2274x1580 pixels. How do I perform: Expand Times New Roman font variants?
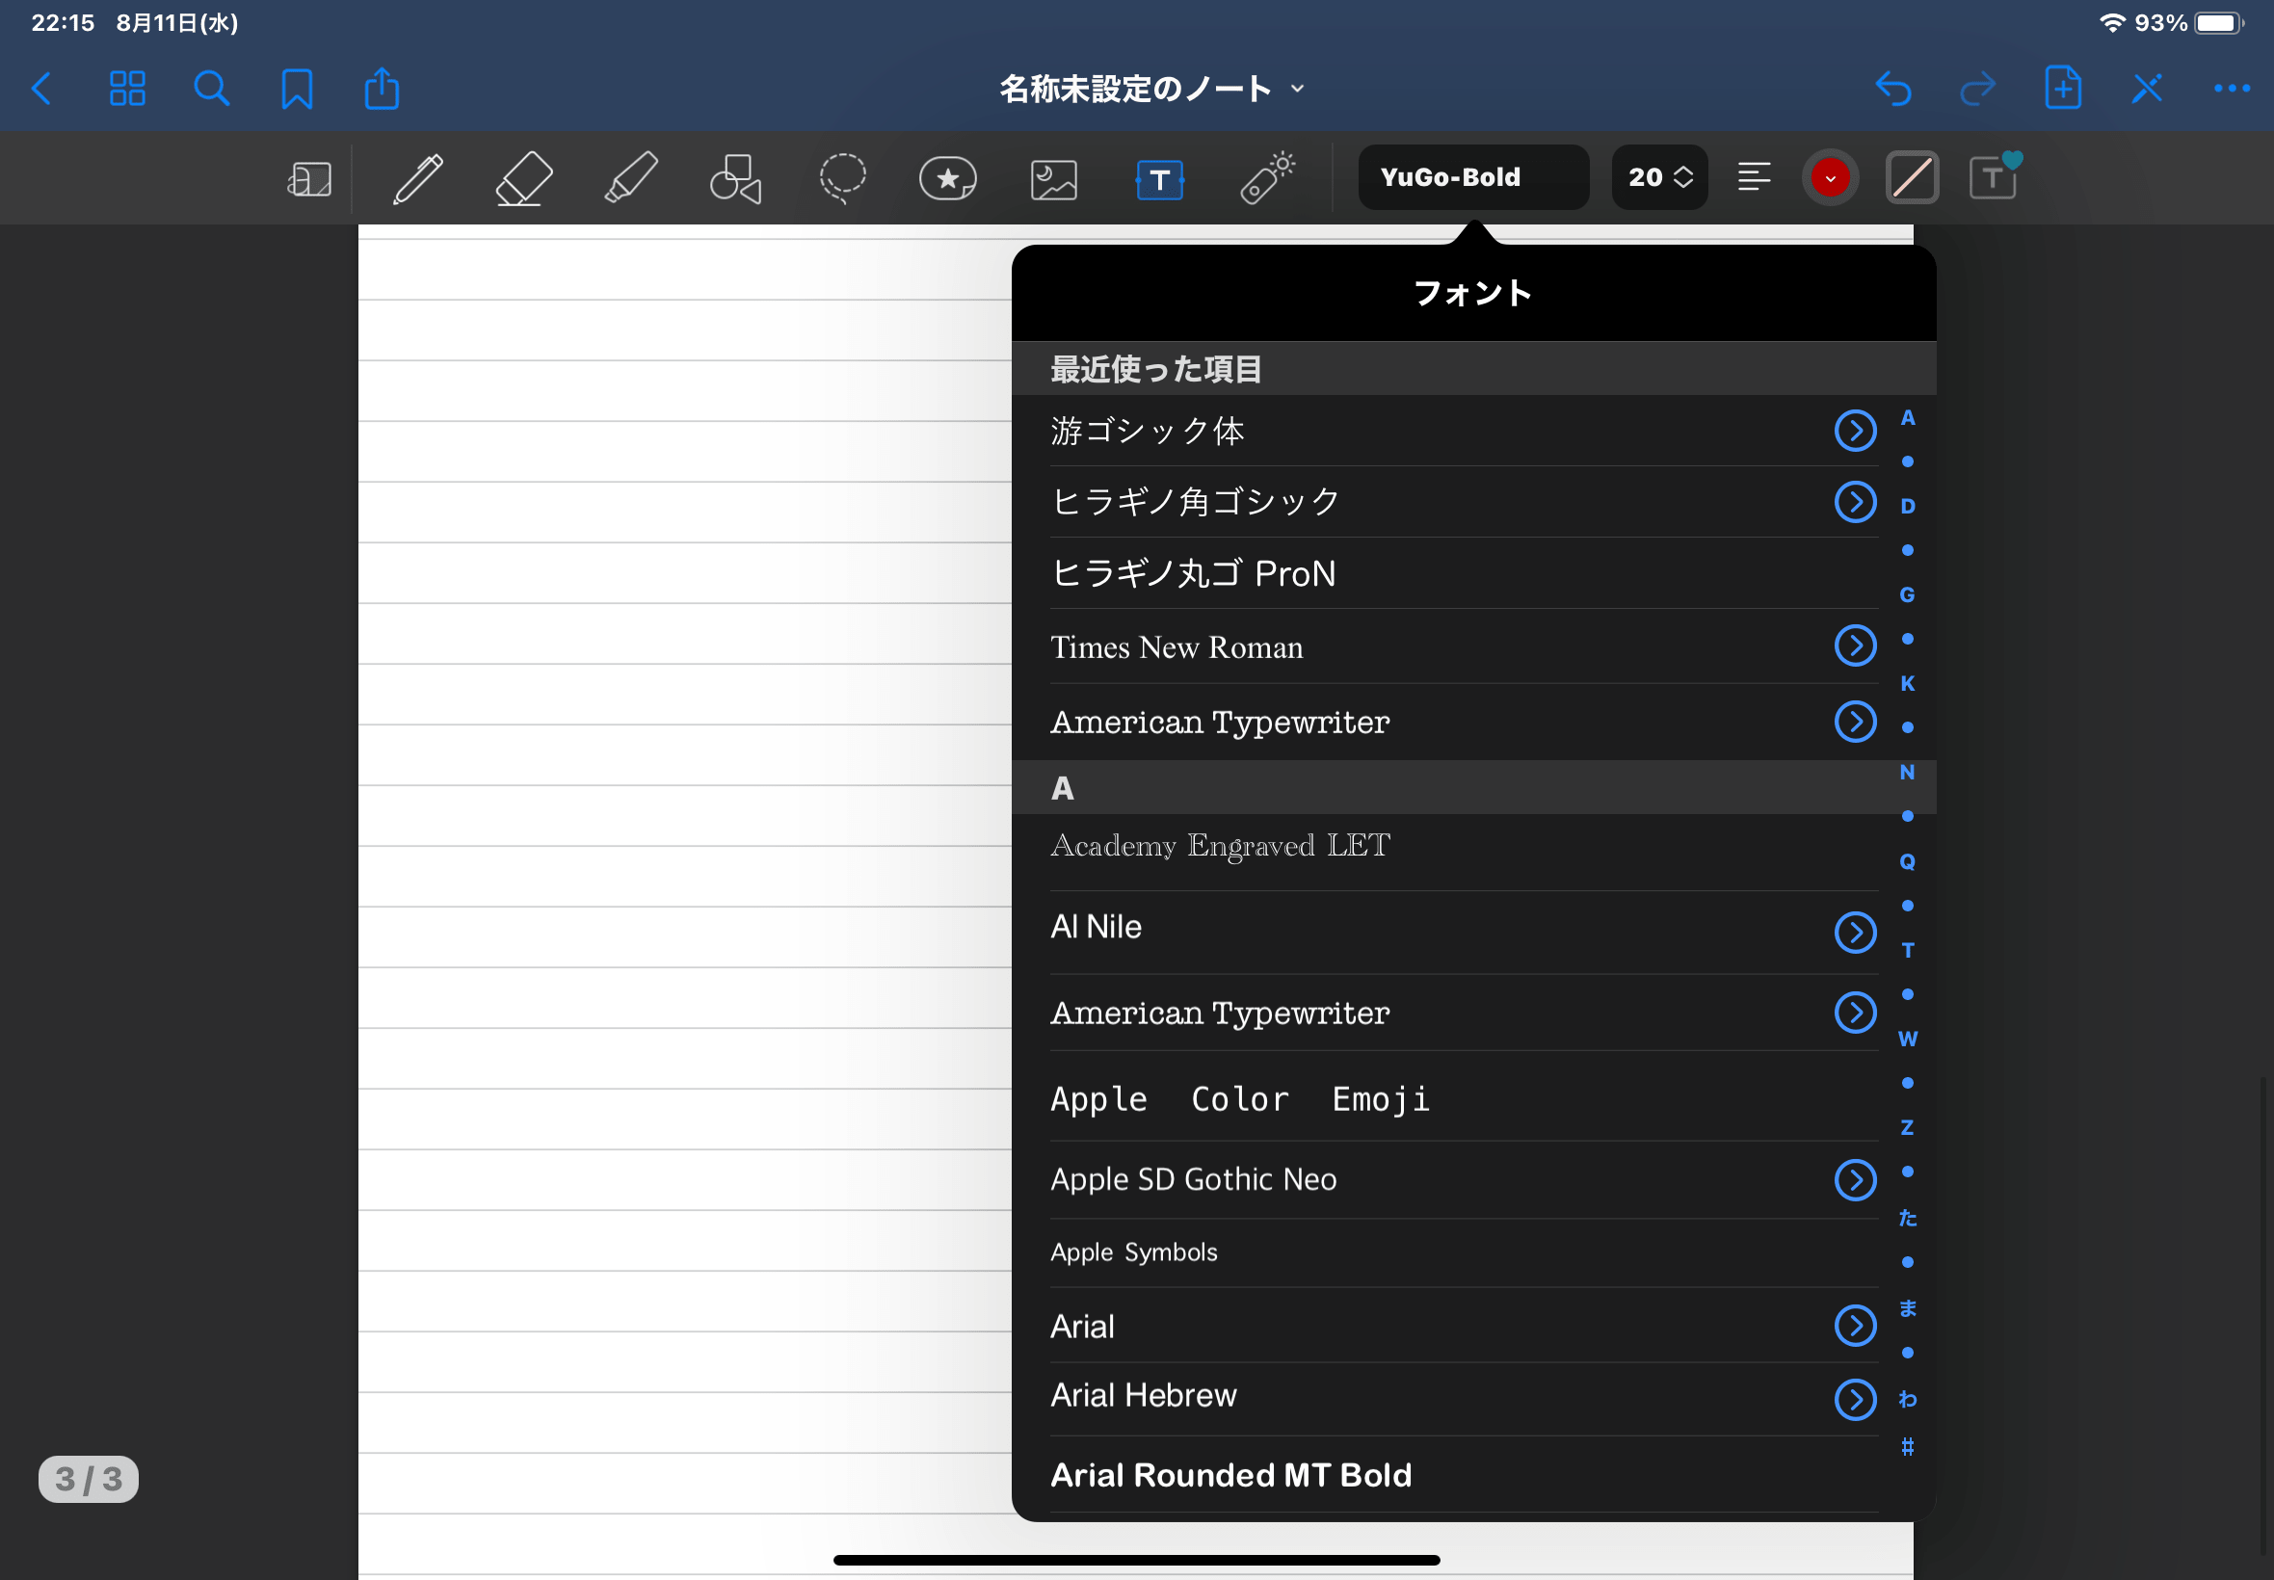point(1854,646)
